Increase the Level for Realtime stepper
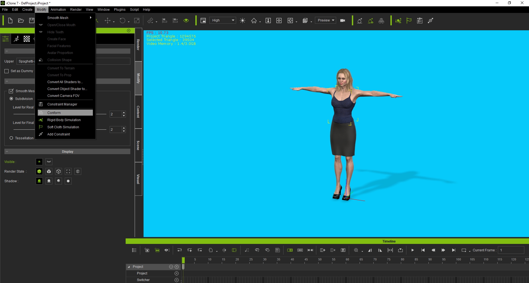The width and height of the screenshot is (529, 283). tap(124, 113)
